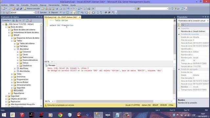Select the BDCLASE07 database
Screen dimensions: 210x118
click(18, 90)
